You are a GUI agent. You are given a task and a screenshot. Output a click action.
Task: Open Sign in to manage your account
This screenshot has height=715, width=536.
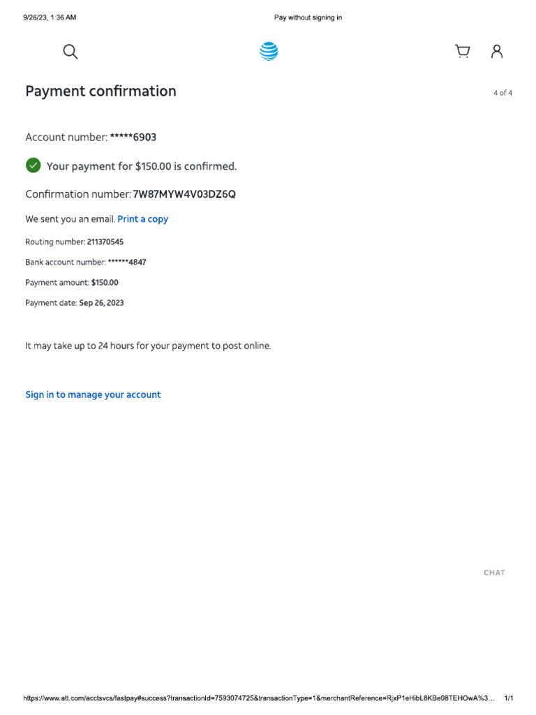tap(93, 395)
